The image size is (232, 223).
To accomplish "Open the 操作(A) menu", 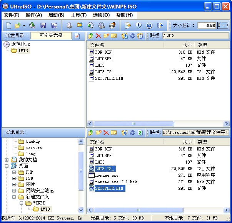I will click(x=34, y=15).
